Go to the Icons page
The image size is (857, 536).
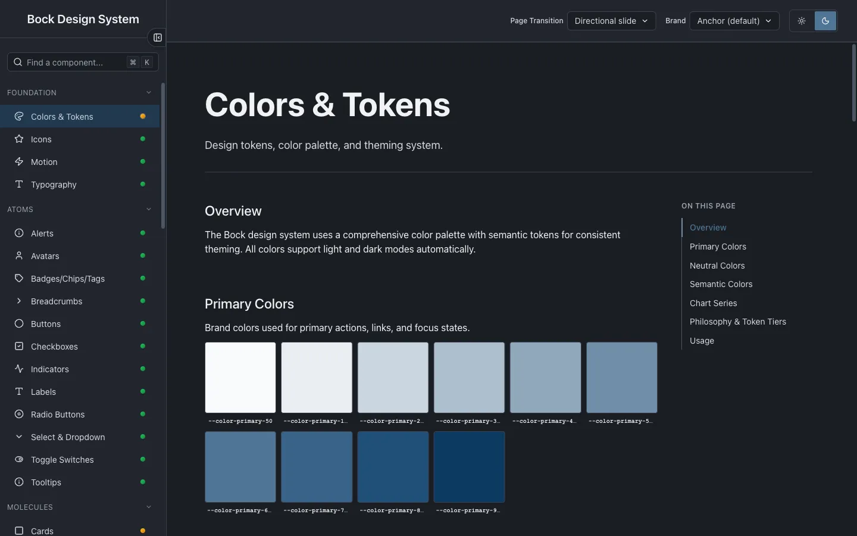[80, 139]
